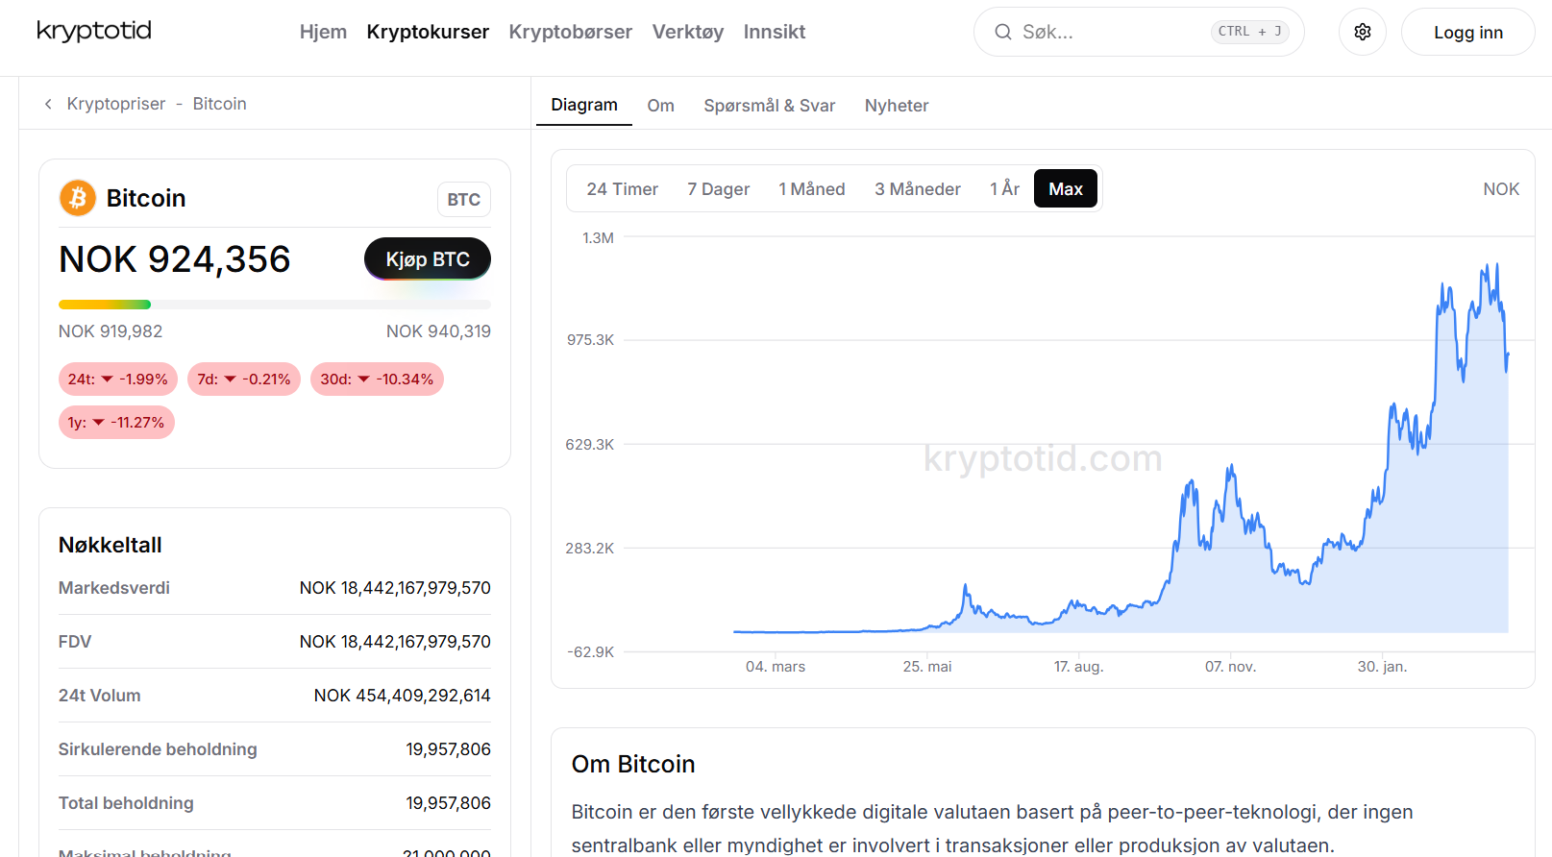Click the BTC ticker badge

(463, 200)
